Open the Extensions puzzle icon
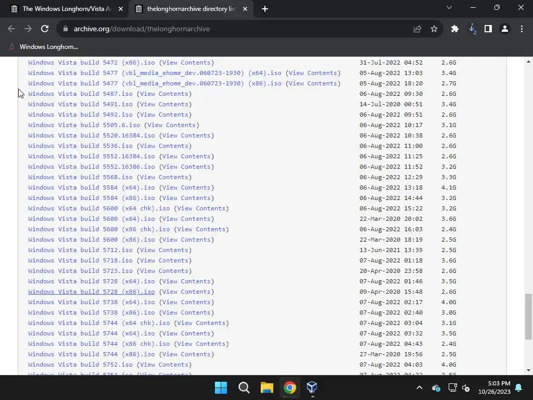Screen dimensions: 533x400 455,29
